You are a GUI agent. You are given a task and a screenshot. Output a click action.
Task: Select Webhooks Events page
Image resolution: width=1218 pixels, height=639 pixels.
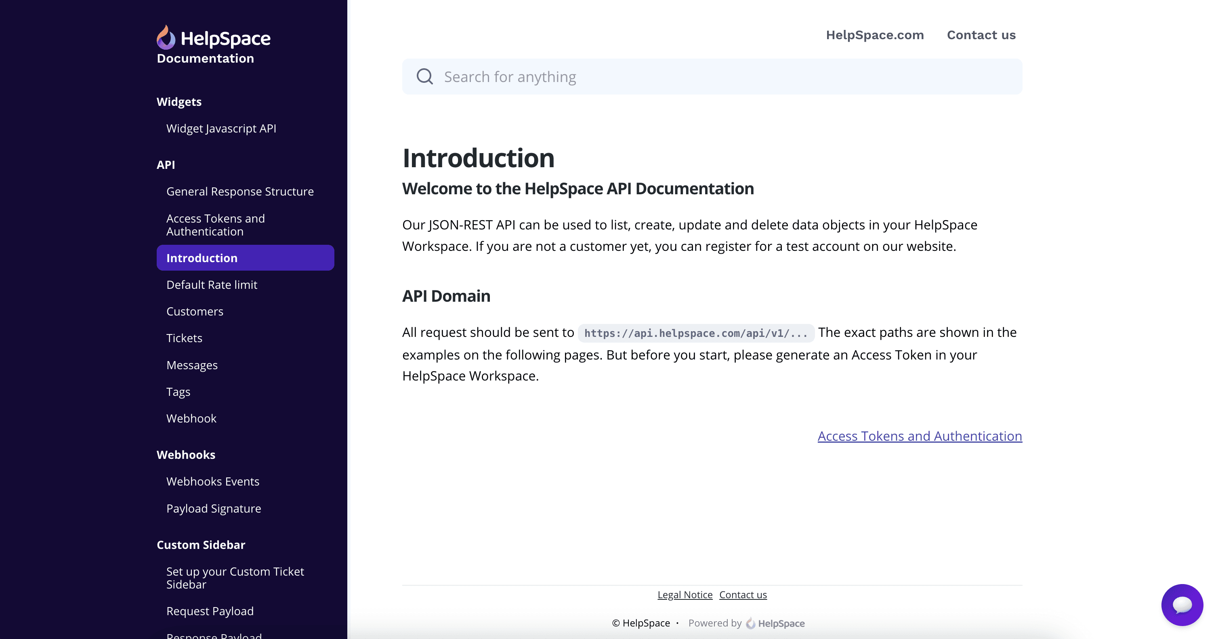tap(212, 481)
